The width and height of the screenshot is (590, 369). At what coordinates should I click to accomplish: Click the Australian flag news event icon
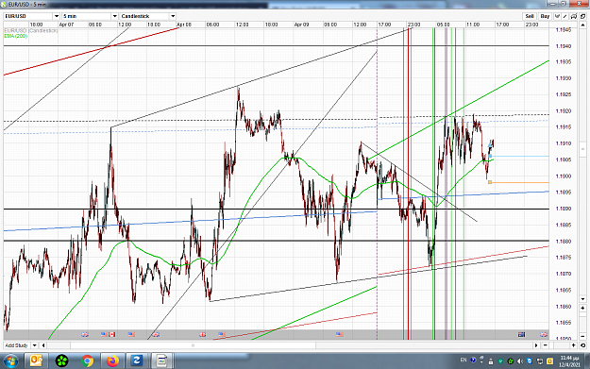[x=521, y=334]
